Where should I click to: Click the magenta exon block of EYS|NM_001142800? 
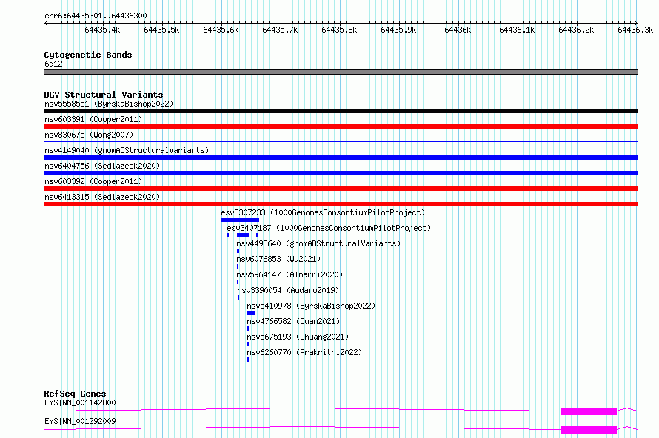pos(589,411)
